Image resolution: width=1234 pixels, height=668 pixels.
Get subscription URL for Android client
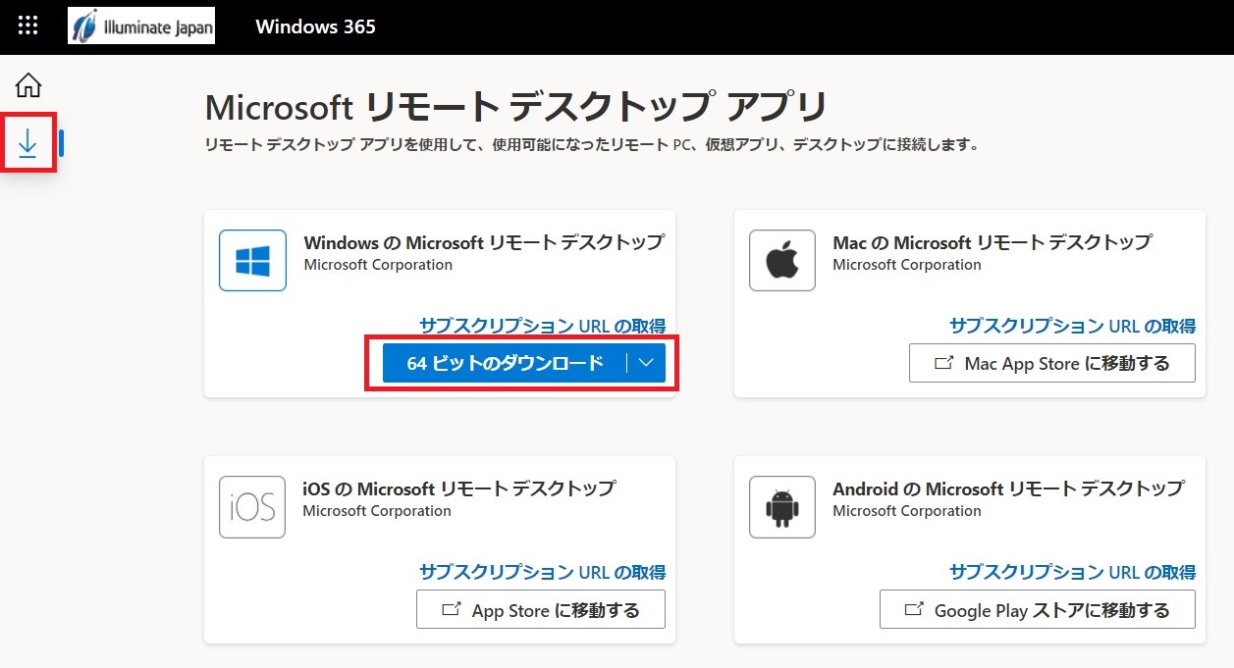(x=1072, y=572)
